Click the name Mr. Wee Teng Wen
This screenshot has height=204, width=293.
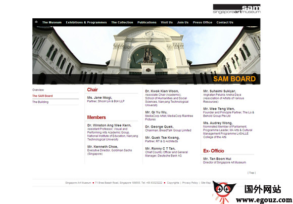[219, 109]
